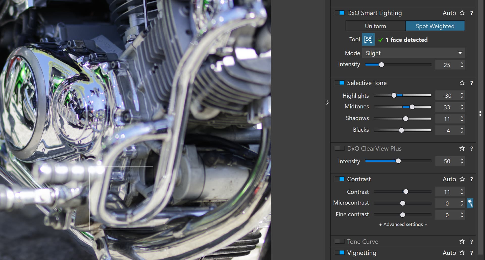The height and width of the screenshot is (260, 485).
Task: Open help for DxO ClearView Plus
Action: 471,149
